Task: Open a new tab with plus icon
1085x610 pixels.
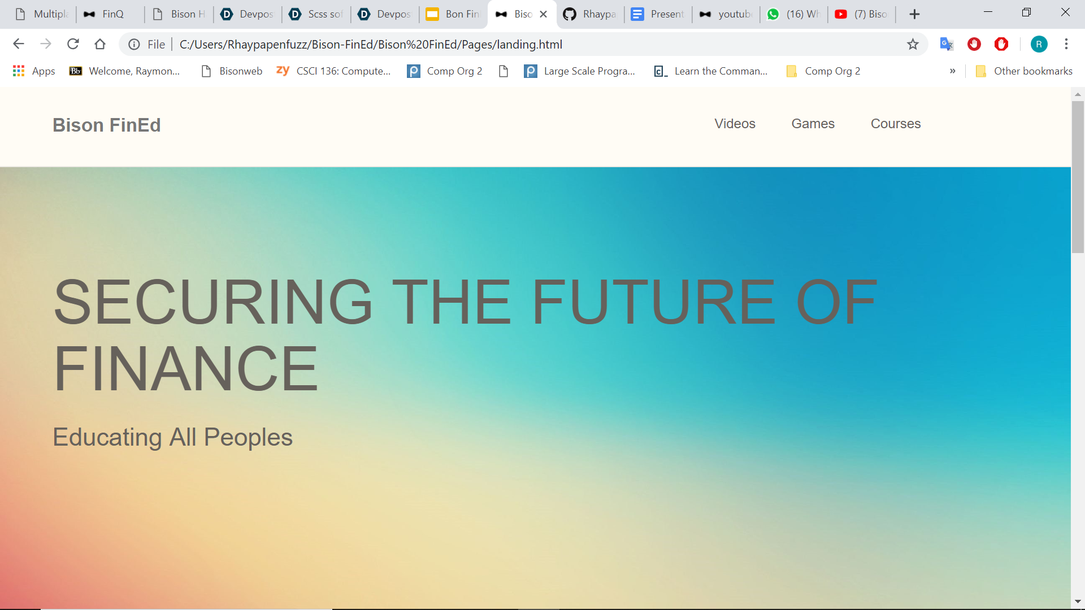Action: pos(914,14)
